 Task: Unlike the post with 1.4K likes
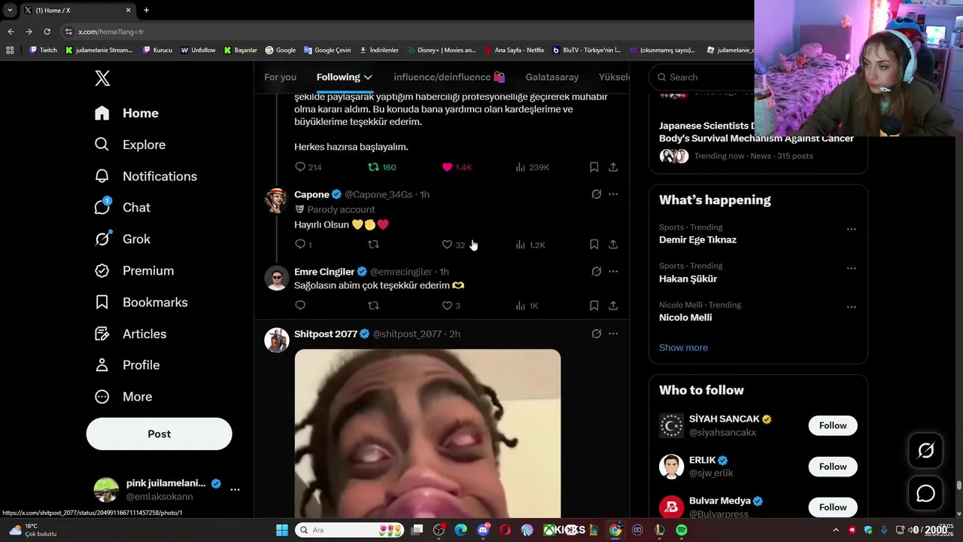click(456, 167)
